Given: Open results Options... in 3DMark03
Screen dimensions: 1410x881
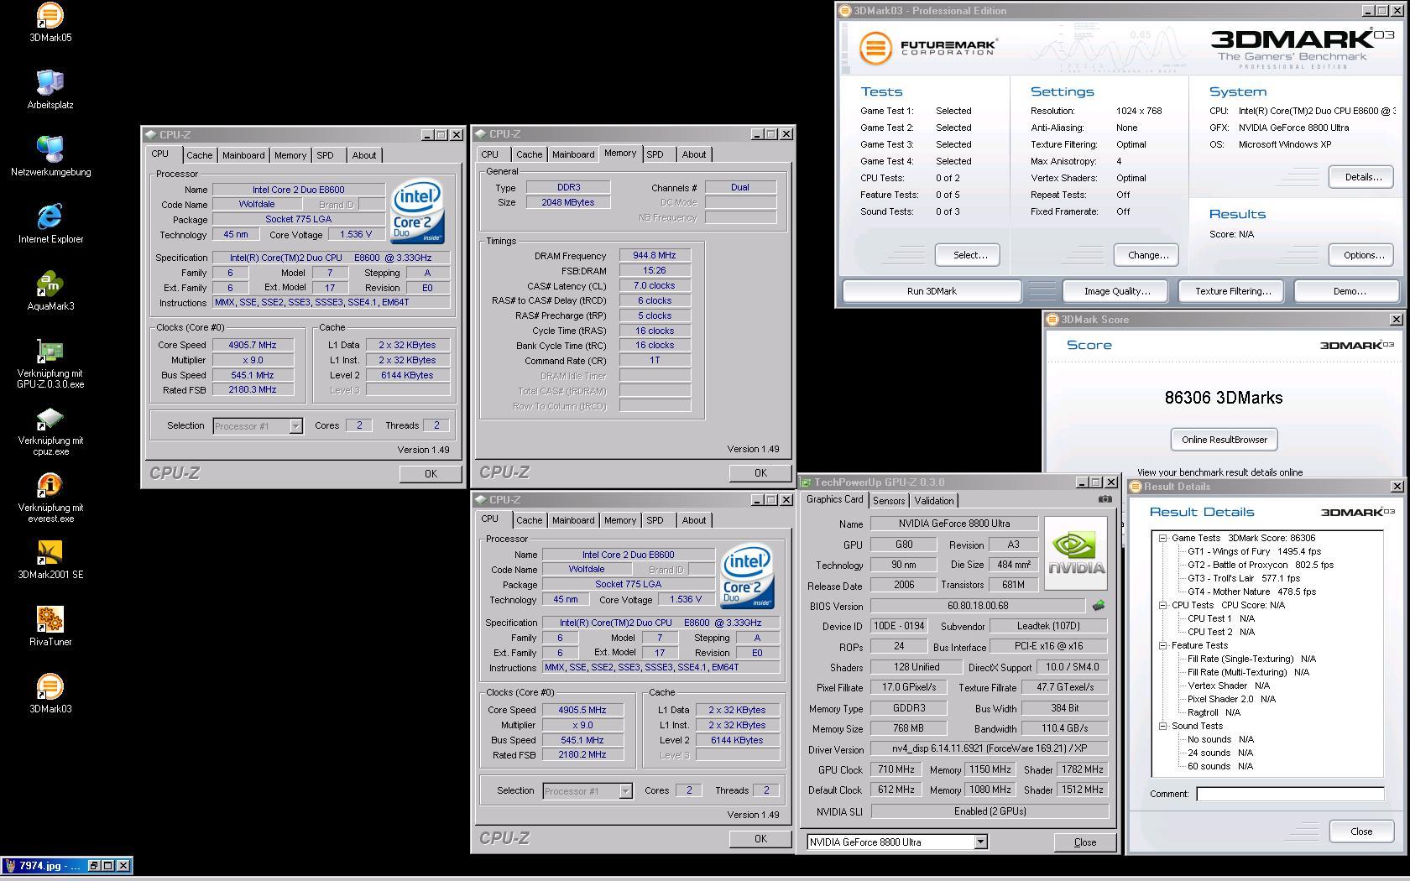Looking at the screenshot, I should point(1363,255).
